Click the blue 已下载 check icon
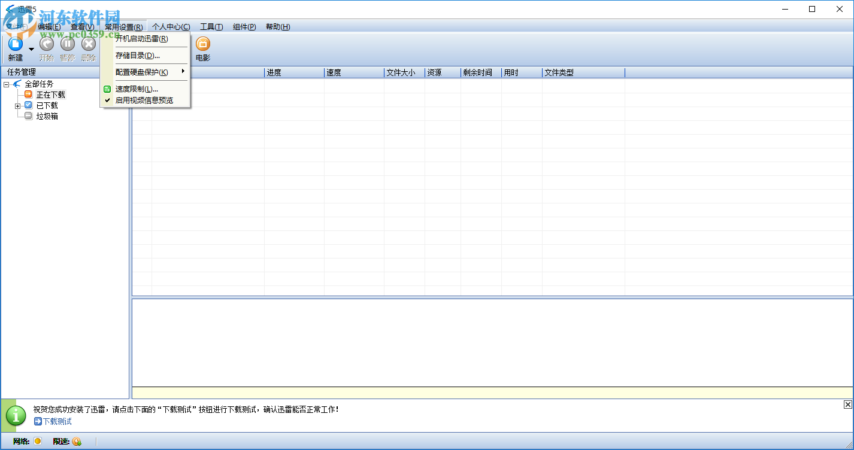The height and width of the screenshot is (450, 854). tap(28, 105)
